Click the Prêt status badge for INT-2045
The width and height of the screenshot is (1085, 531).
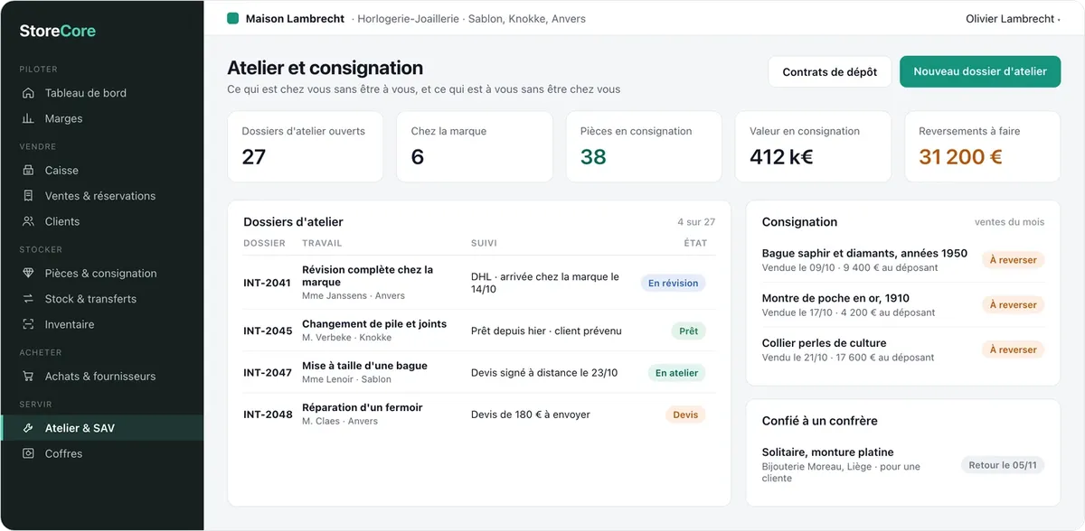point(689,331)
